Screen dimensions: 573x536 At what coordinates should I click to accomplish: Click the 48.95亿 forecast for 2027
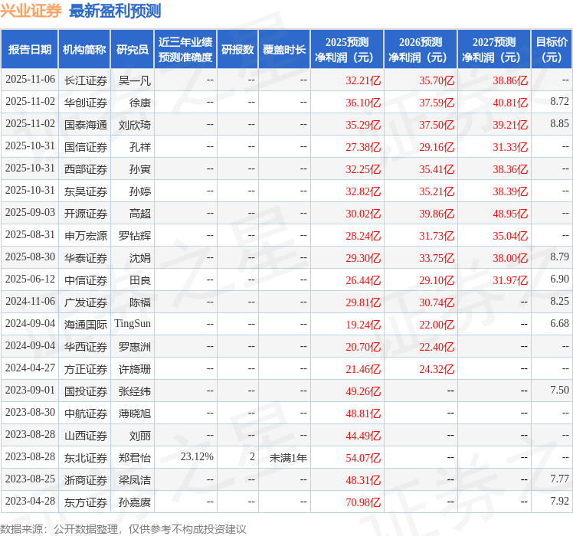510,214
